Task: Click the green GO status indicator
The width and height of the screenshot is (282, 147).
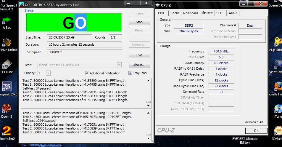Action: [74, 23]
